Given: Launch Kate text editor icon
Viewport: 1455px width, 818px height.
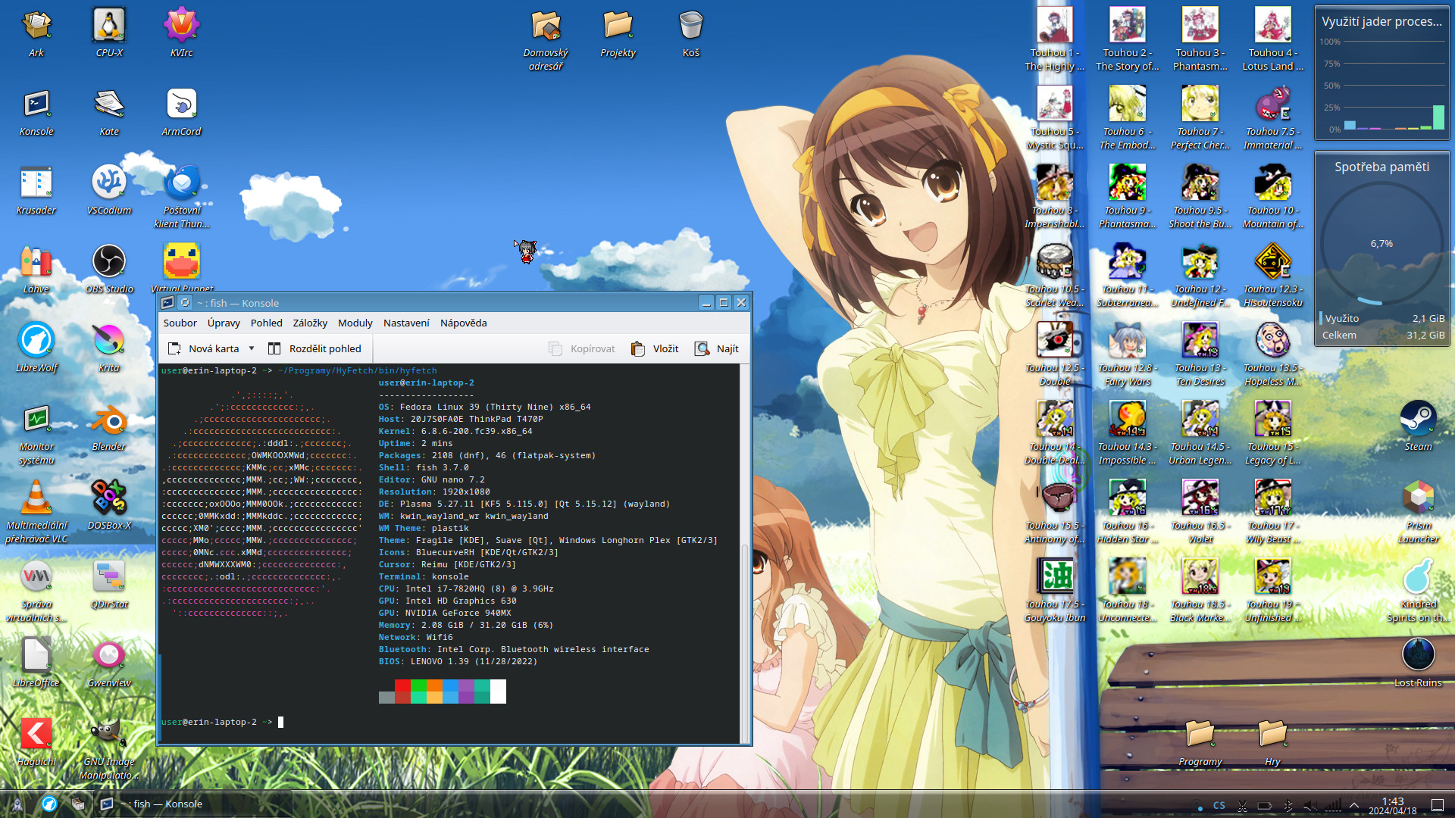Looking at the screenshot, I should point(109,112).
